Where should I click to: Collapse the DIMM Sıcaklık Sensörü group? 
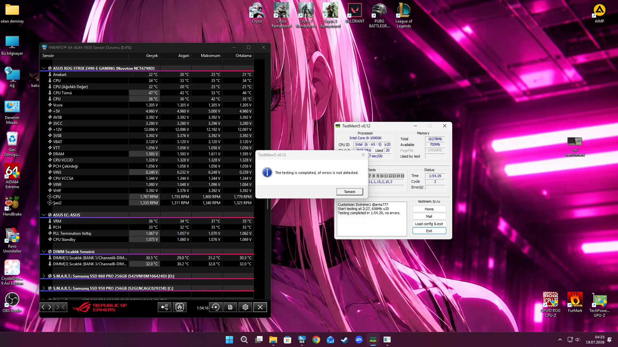44,251
